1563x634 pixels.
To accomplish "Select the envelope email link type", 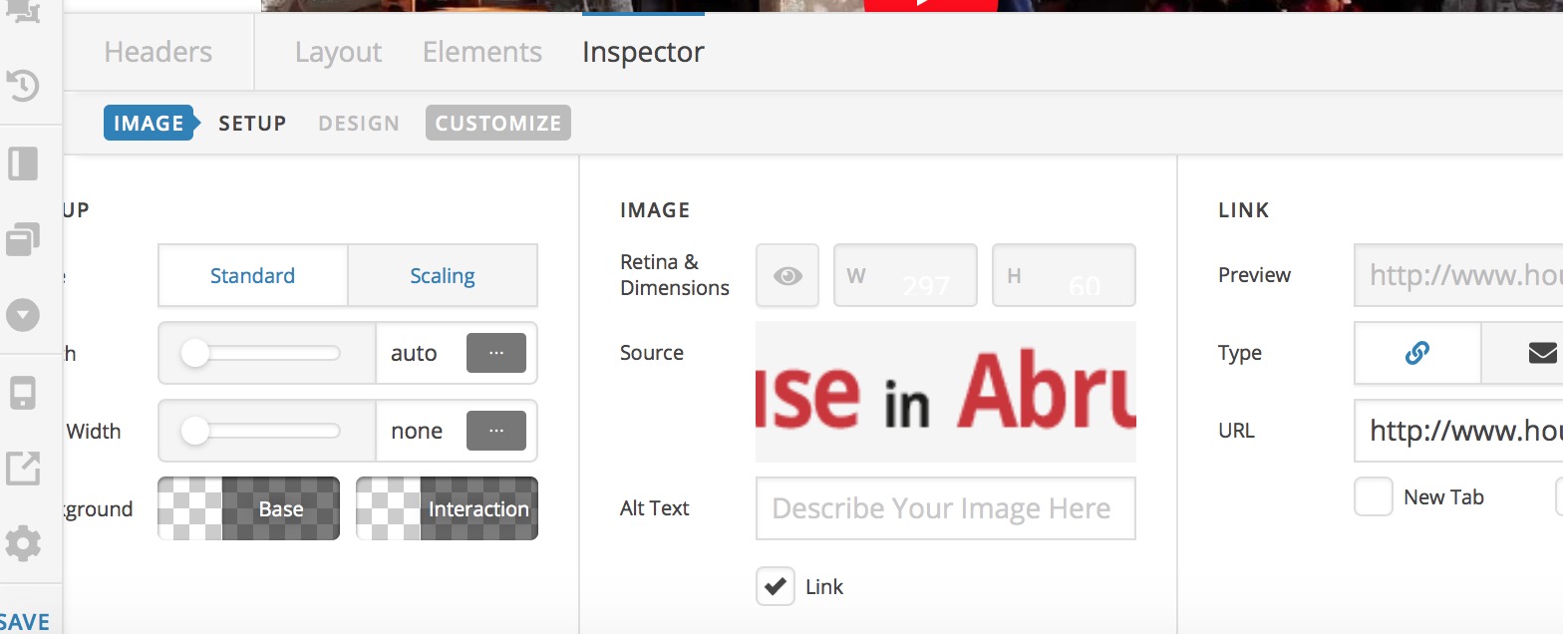I will click(1541, 353).
